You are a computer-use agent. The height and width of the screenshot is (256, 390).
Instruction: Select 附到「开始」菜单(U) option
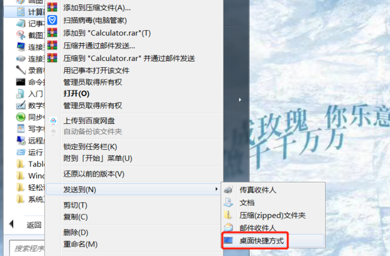[x=97, y=159]
